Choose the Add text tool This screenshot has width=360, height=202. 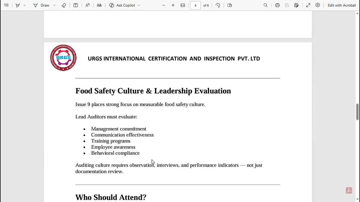click(76, 5)
